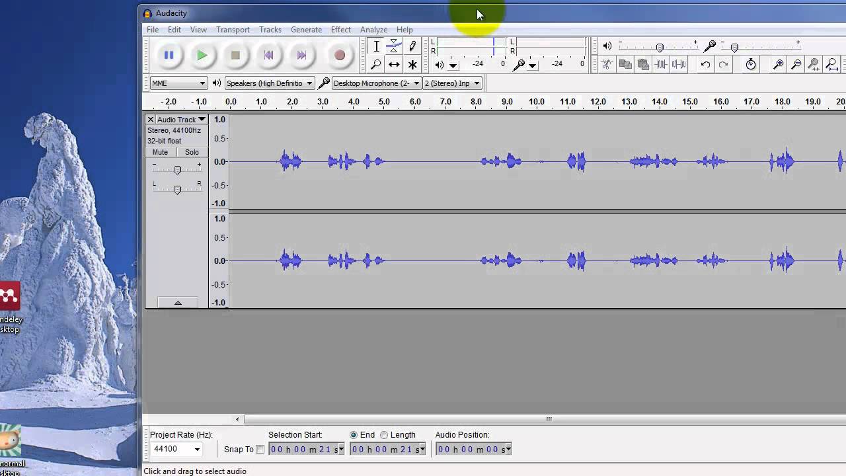Open the MME audio host dropdown
The image size is (846, 476).
tap(178, 83)
